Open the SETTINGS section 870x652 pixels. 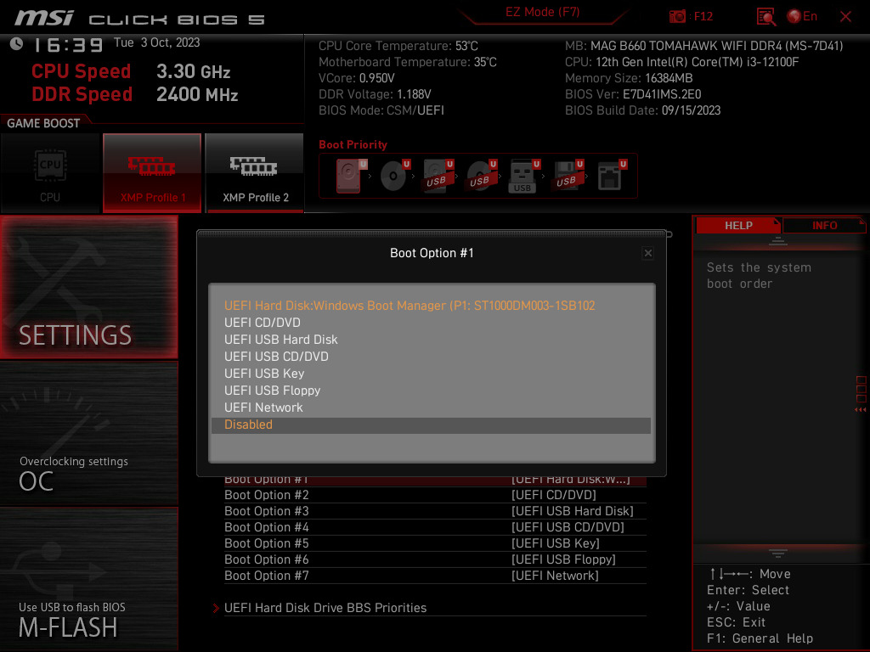tap(89, 287)
